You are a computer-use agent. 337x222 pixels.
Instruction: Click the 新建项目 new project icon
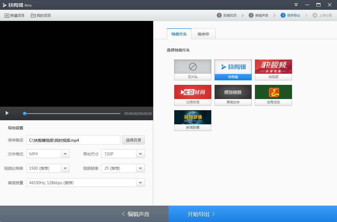pyautogui.click(x=7, y=16)
